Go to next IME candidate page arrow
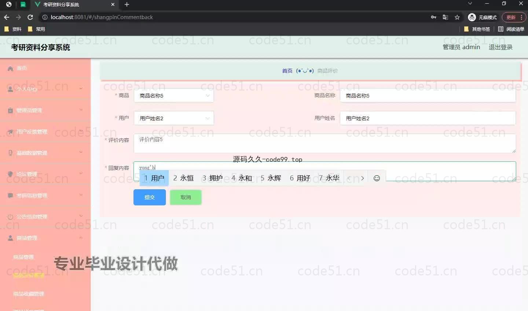 pos(362,178)
